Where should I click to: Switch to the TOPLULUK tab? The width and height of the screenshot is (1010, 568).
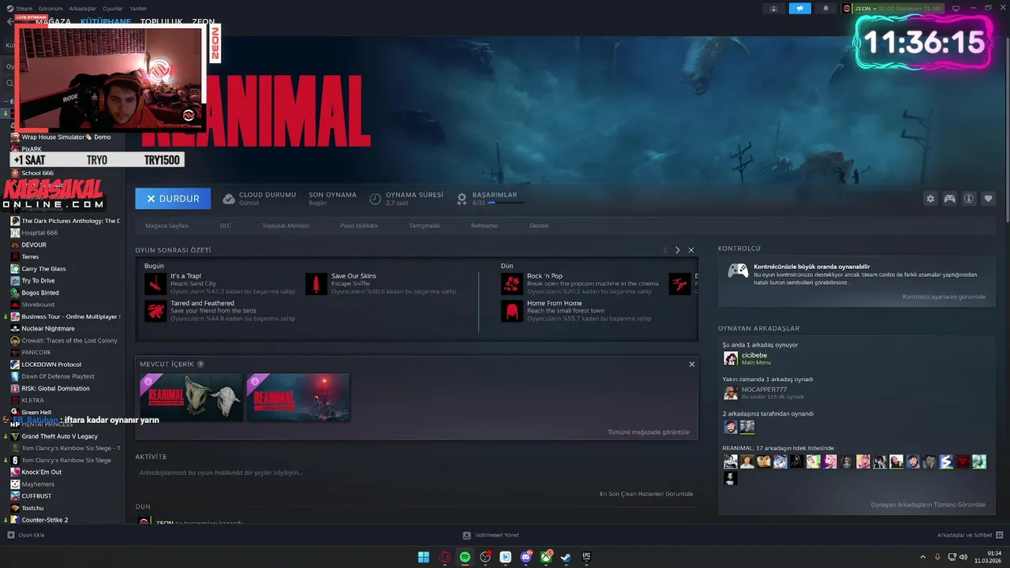[x=162, y=22]
